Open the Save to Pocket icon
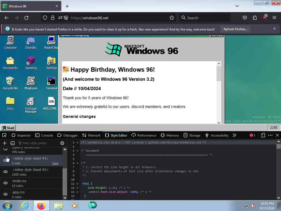 pyautogui.click(x=245, y=18)
